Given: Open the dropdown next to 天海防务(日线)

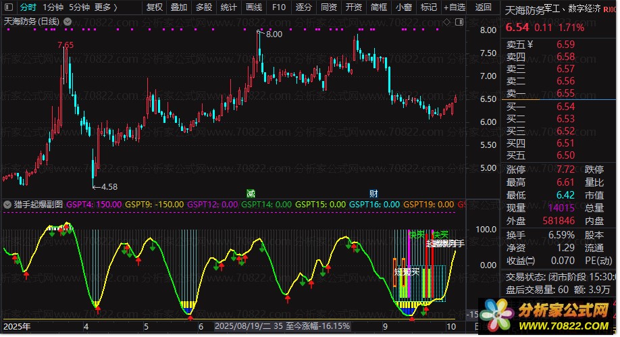Looking at the screenshot, I should 68,21.
